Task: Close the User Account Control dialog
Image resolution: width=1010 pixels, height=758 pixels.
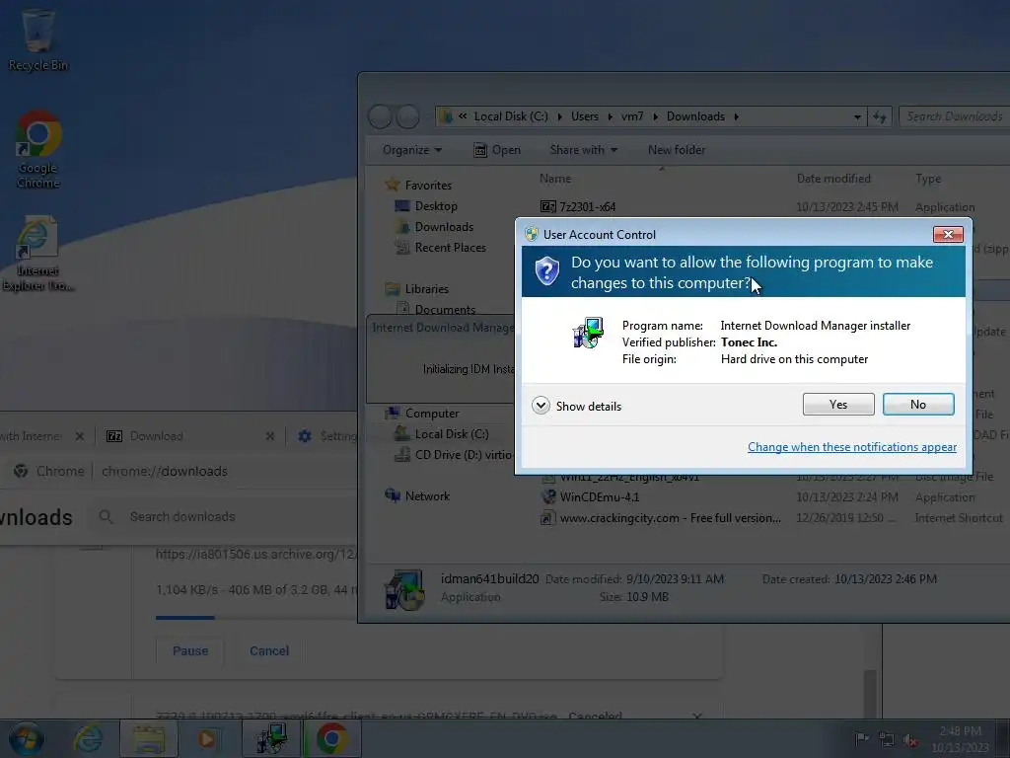Action: [x=948, y=234]
